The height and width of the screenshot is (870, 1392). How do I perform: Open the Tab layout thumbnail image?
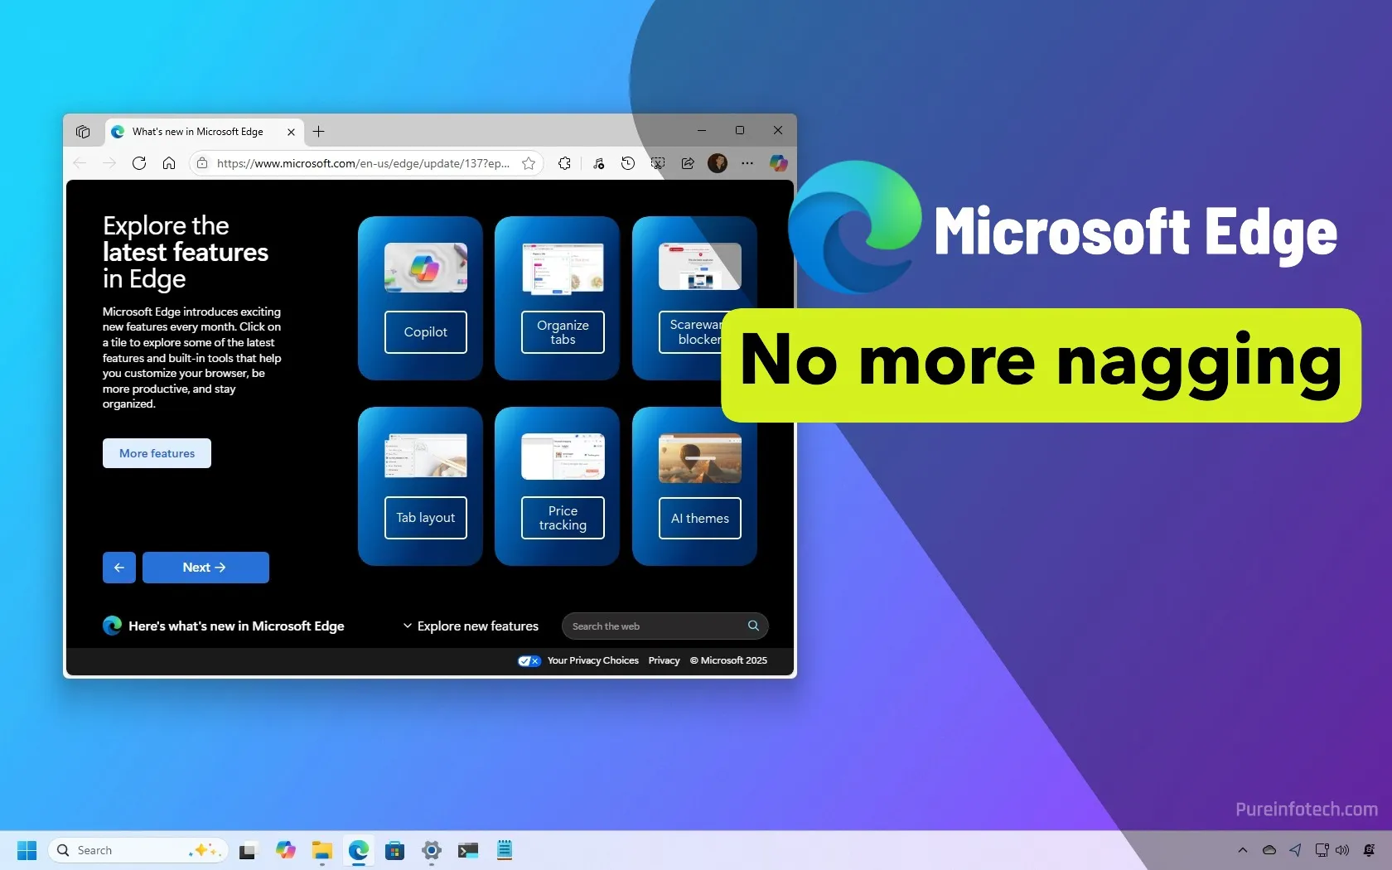click(x=426, y=456)
